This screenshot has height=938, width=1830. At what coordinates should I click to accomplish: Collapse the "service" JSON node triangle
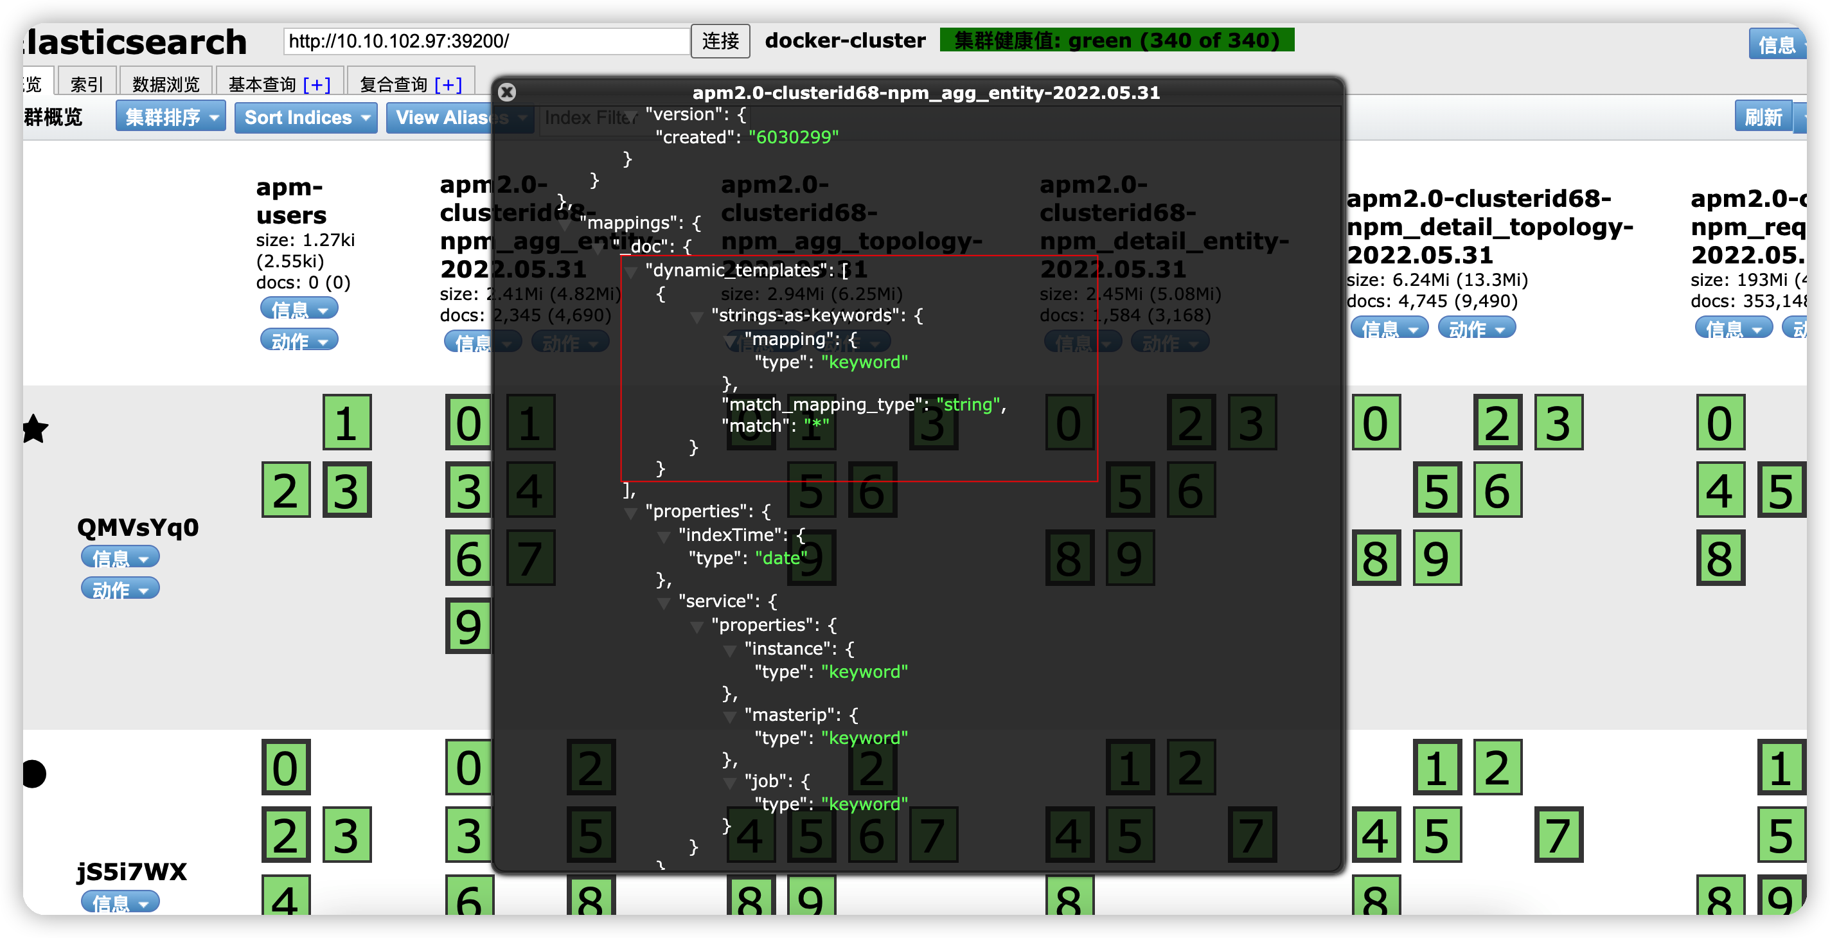click(x=664, y=603)
